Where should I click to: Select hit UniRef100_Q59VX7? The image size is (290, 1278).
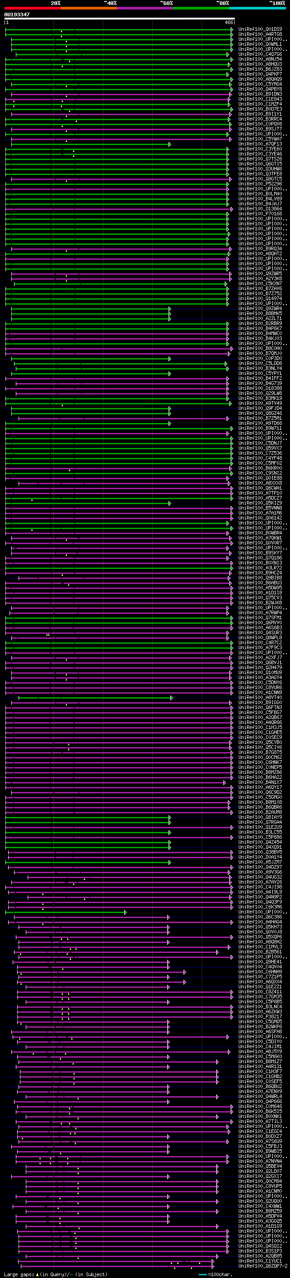click(260, 448)
